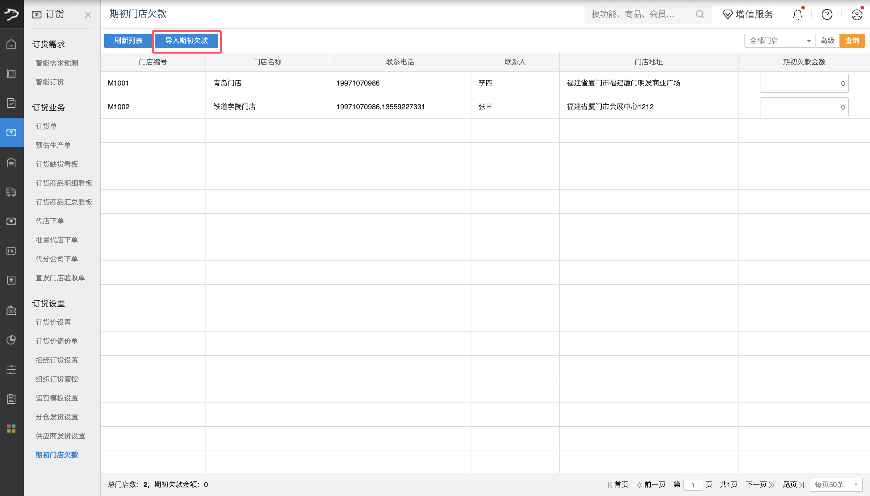Click the search magnifier icon
The image size is (870, 496).
tap(700, 14)
